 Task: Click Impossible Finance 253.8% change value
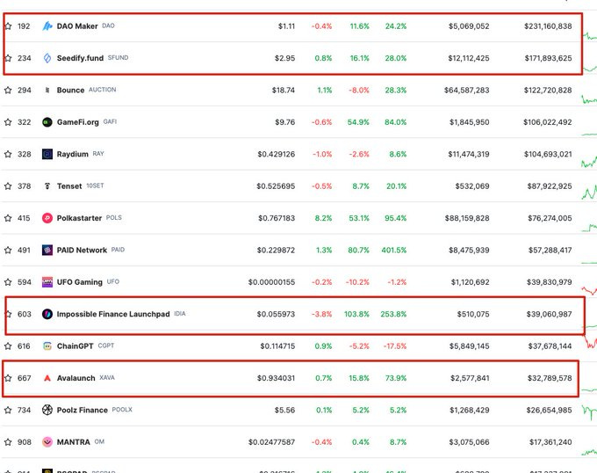click(393, 315)
